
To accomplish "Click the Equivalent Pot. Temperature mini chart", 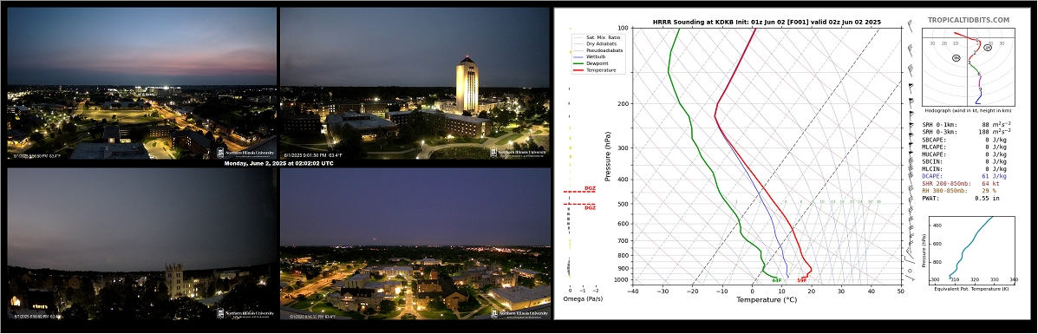I will pos(969,248).
